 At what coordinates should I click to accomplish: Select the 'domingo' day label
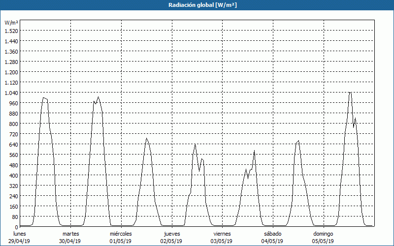pos(323,234)
